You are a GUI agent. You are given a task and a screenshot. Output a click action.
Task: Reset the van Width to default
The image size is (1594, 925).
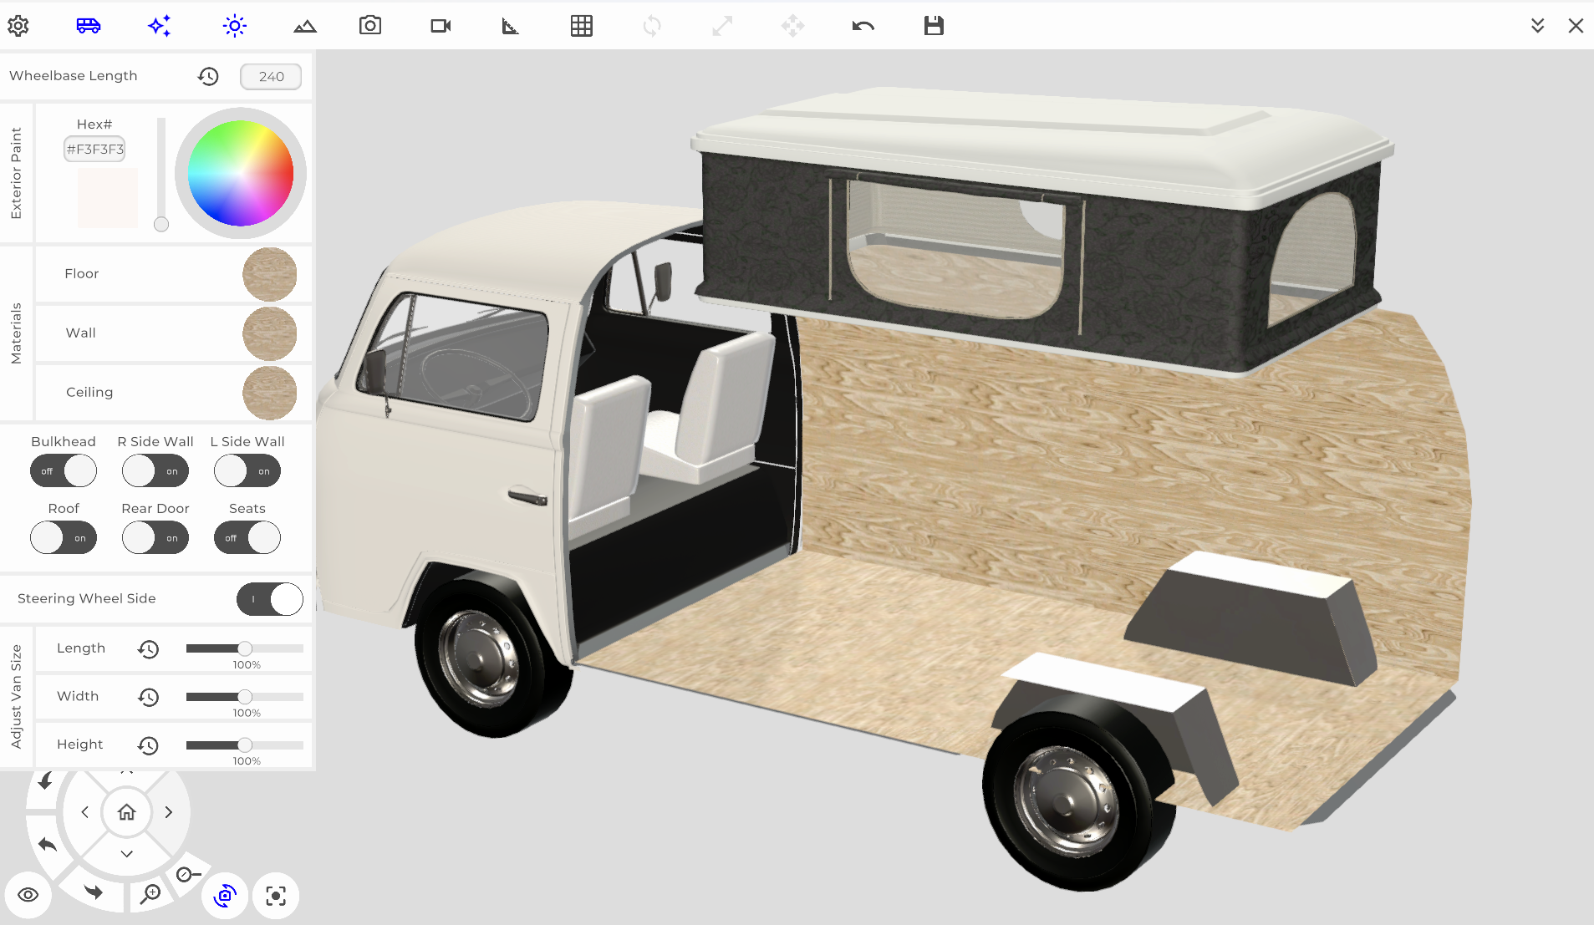(x=148, y=697)
